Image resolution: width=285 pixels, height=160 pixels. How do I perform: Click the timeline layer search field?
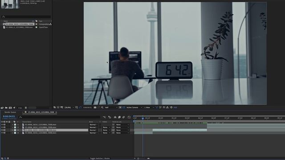click(x=59, y=117)
